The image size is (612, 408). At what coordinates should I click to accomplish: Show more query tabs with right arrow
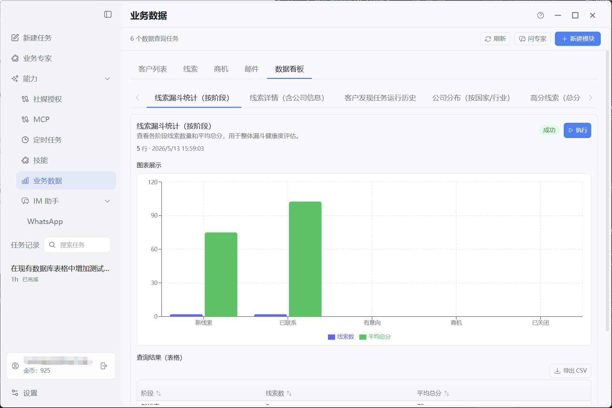pyautogui.click(x=591, y=98)
